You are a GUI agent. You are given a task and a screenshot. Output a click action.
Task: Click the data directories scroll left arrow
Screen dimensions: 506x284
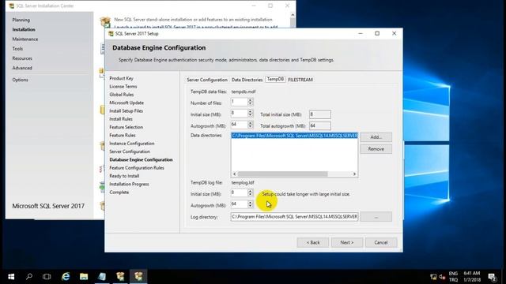(235, 174)
